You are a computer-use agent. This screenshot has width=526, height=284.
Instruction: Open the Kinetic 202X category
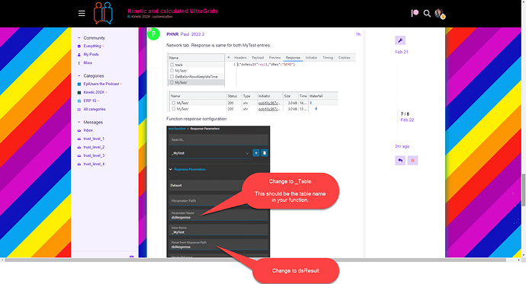tap(94, 92)
